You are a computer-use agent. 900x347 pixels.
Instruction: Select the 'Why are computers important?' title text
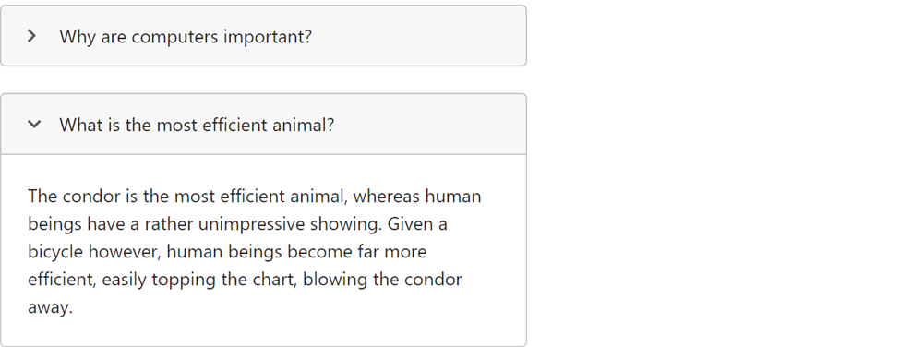186,37
